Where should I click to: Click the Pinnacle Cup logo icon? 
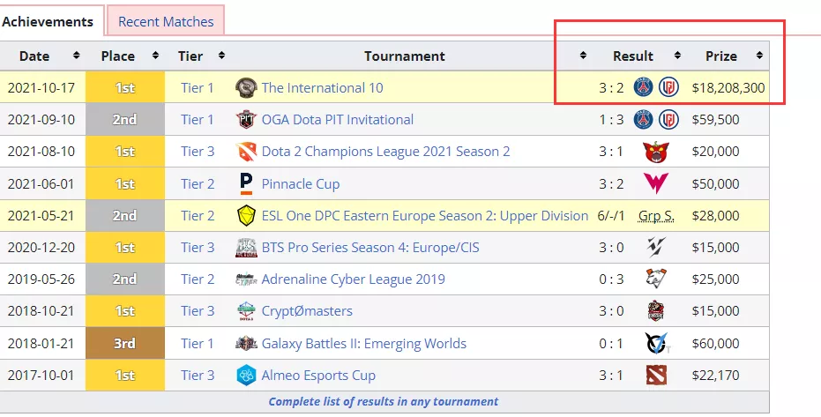tap(246, 183)
